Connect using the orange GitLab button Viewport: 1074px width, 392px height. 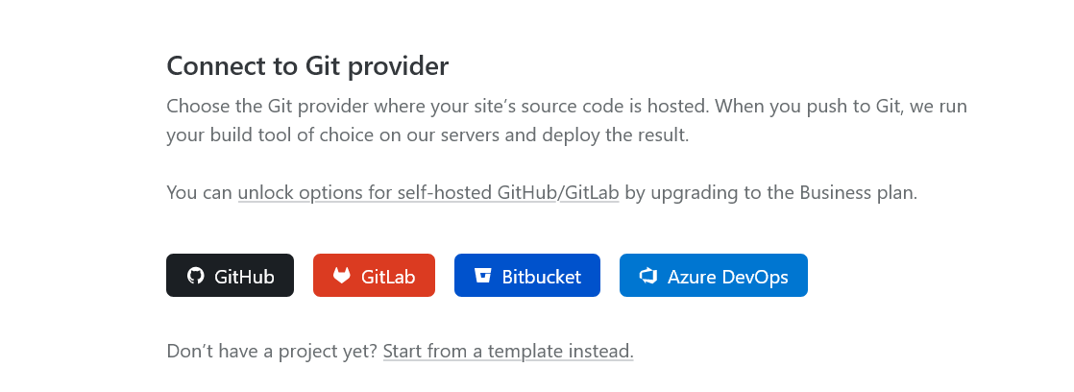(x=374, y=276)
